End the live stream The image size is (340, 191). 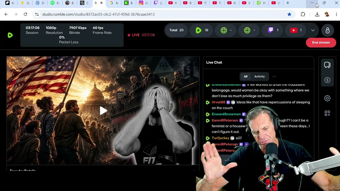tap(321, 42)
